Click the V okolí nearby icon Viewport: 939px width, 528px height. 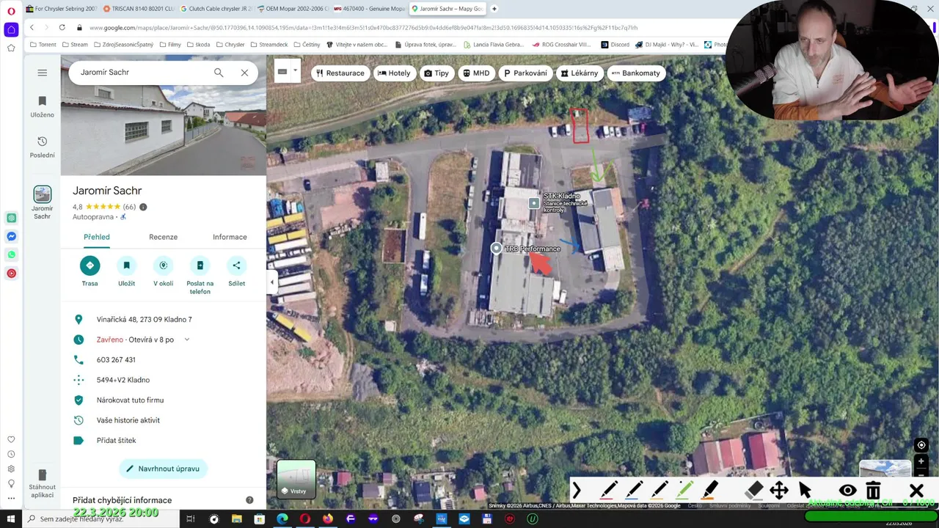(x=163, y=265)
